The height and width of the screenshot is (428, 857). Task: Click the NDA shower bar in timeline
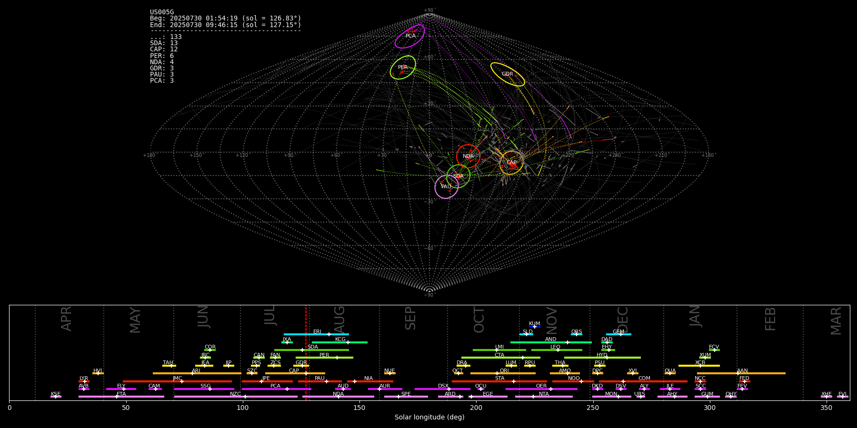click(x=339, y=396)
